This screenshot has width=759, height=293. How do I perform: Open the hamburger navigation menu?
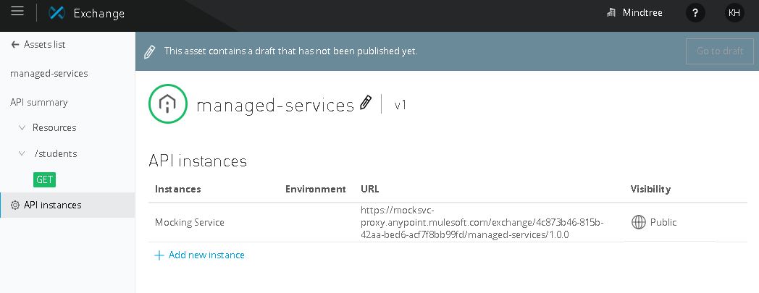point(17,12)
